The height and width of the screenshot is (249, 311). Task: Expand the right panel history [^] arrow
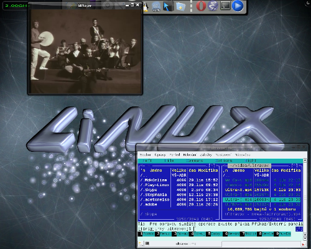295,166
